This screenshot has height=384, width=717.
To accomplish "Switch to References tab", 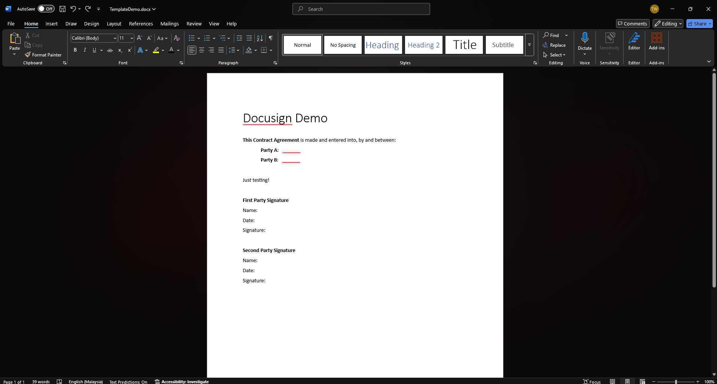I will pos(141,24).
